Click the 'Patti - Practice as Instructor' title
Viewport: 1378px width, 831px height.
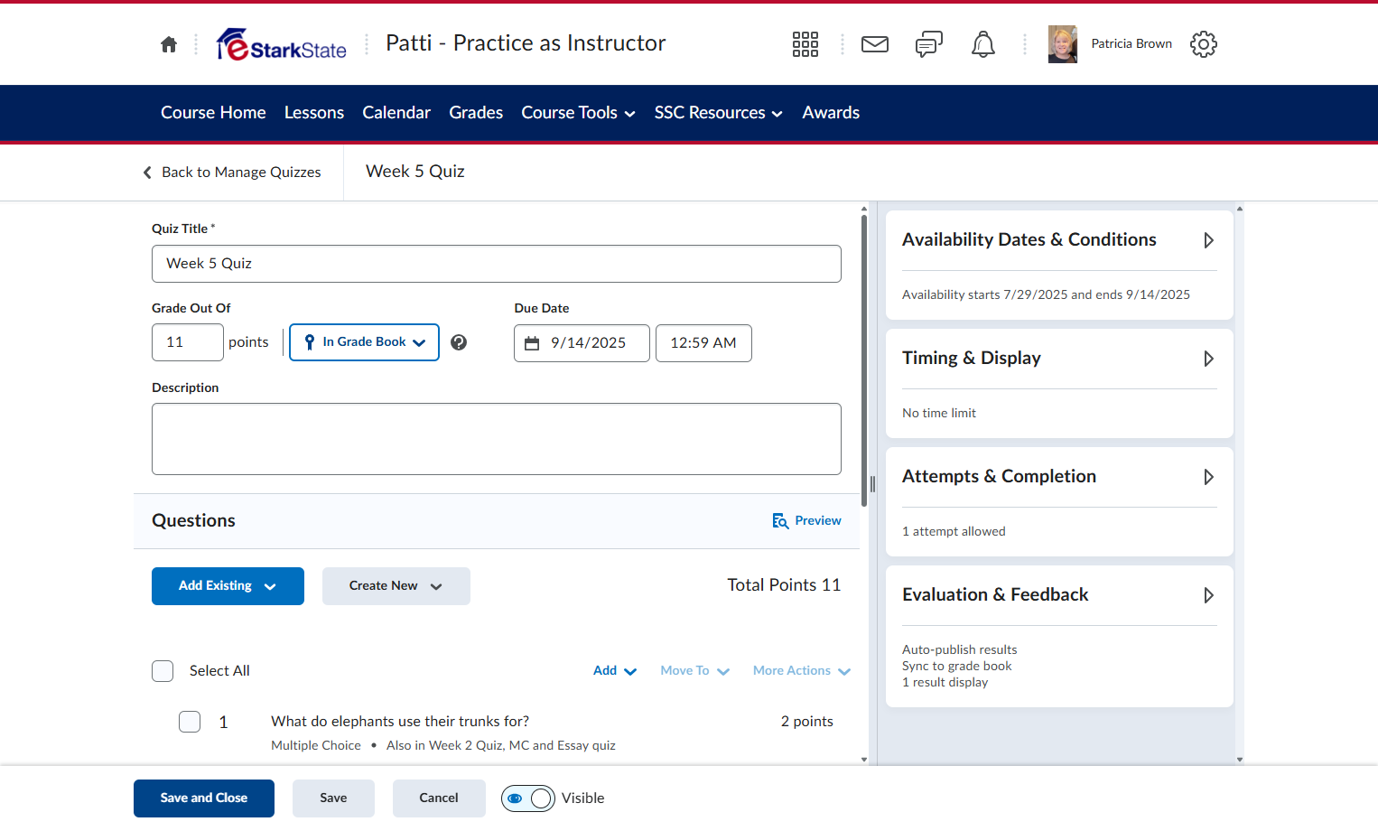coord(526,43)
